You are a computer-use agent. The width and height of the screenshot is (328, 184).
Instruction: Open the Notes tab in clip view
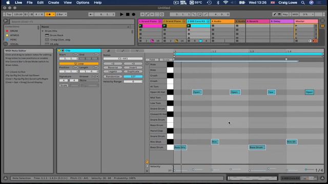(109, 51)
